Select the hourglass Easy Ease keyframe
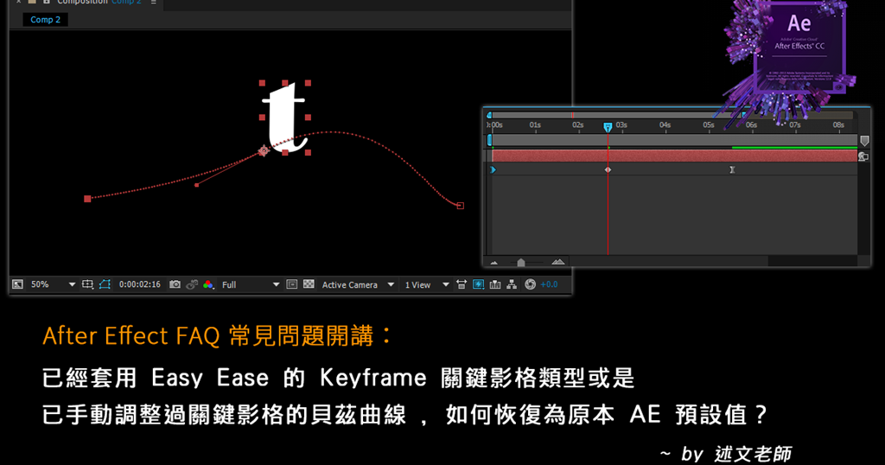Viewport: 885px width, 465px height. coord(732,169)
